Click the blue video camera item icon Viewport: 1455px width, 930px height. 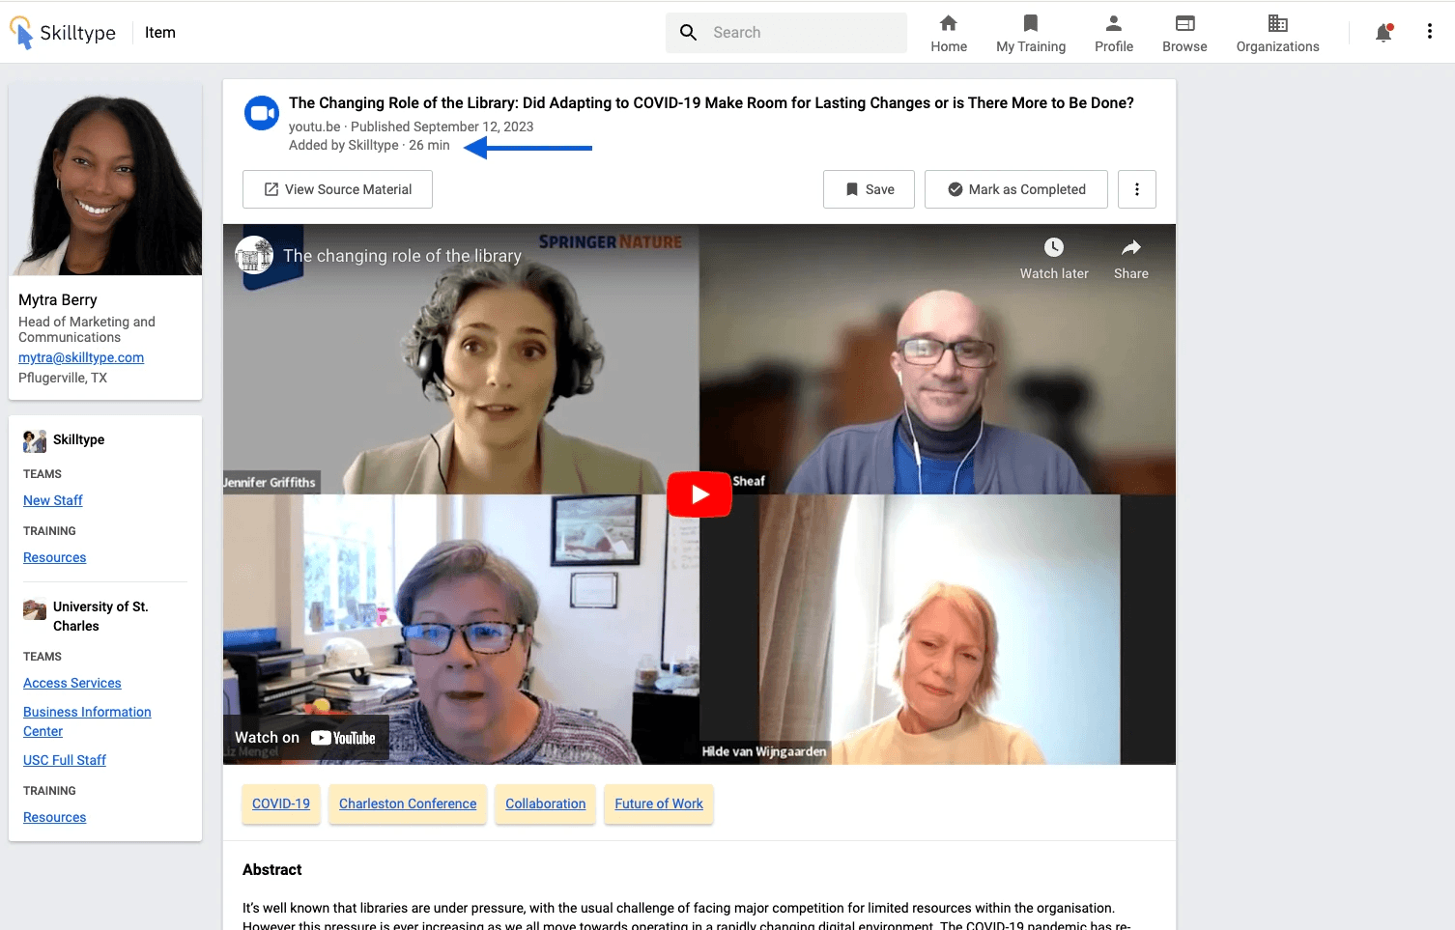tap(261, 113)
